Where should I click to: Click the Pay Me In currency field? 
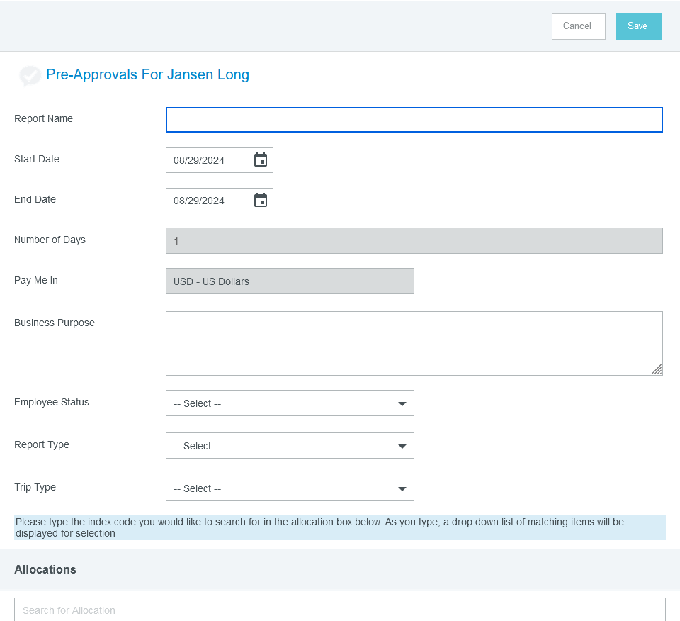pos(290,281)
